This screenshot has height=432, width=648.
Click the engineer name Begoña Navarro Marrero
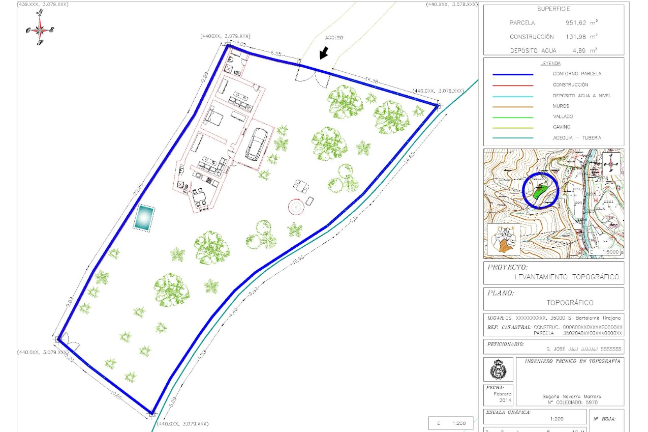click(569, 396)
